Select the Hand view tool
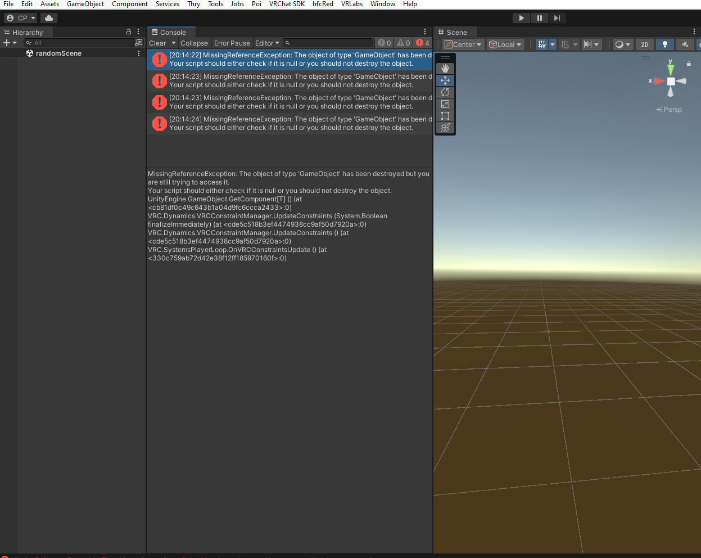 [445, 68]
